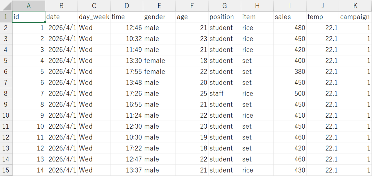Image resolution: width=372 pixels, height=176 pixels.
Task: Select the column D header
Action: 126,6
